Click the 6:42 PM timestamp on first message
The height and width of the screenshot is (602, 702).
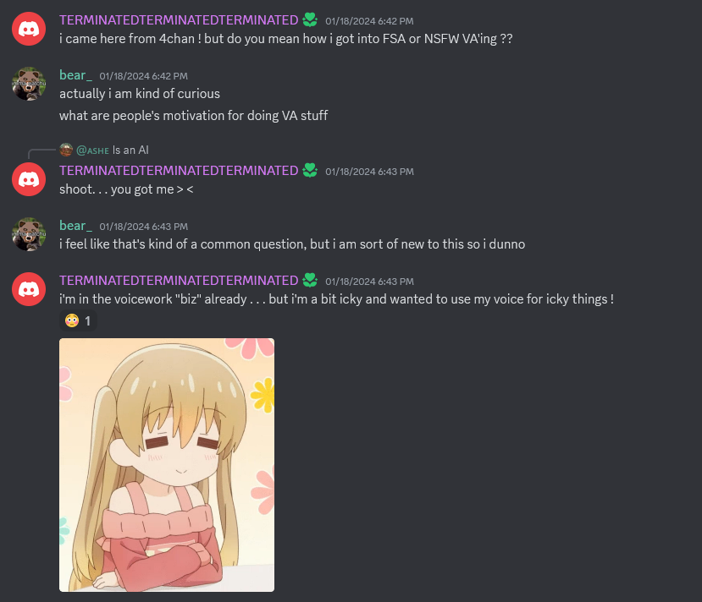pos(369,21)
